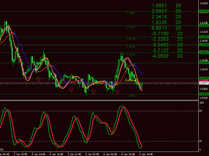Click the red up arrow above 5 Jan 14:45
This screenshot has height=156, width=209.
coord(39,79)
